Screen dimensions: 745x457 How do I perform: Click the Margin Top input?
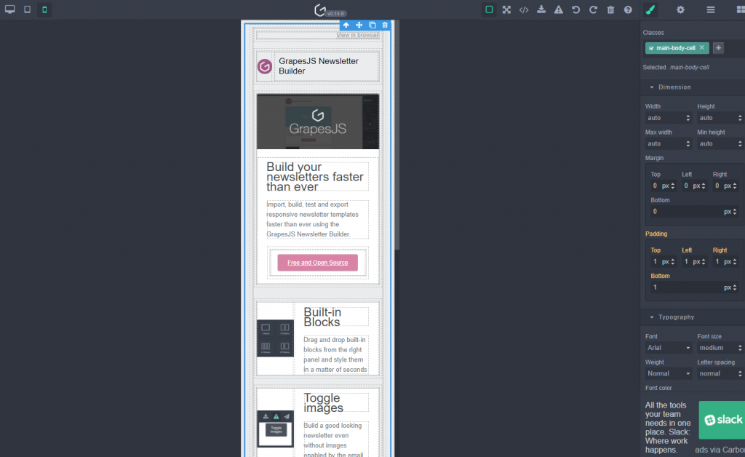tap(656, 186)
